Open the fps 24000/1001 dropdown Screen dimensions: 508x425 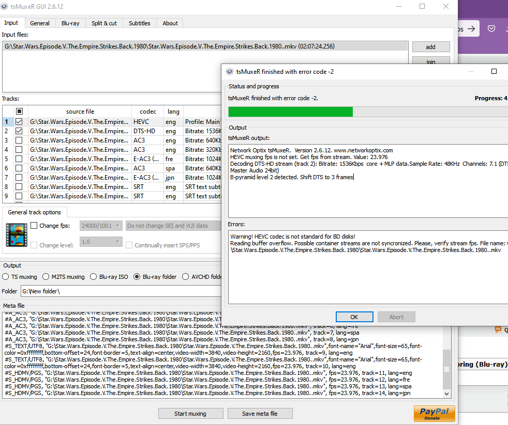coord(101,226)
